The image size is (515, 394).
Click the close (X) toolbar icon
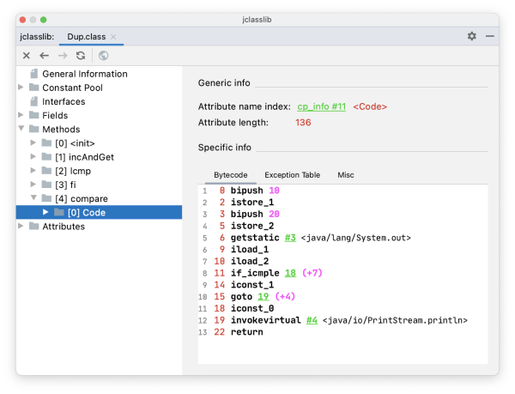point(27,56)
